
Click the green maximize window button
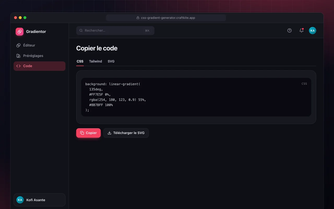point(25,18)
